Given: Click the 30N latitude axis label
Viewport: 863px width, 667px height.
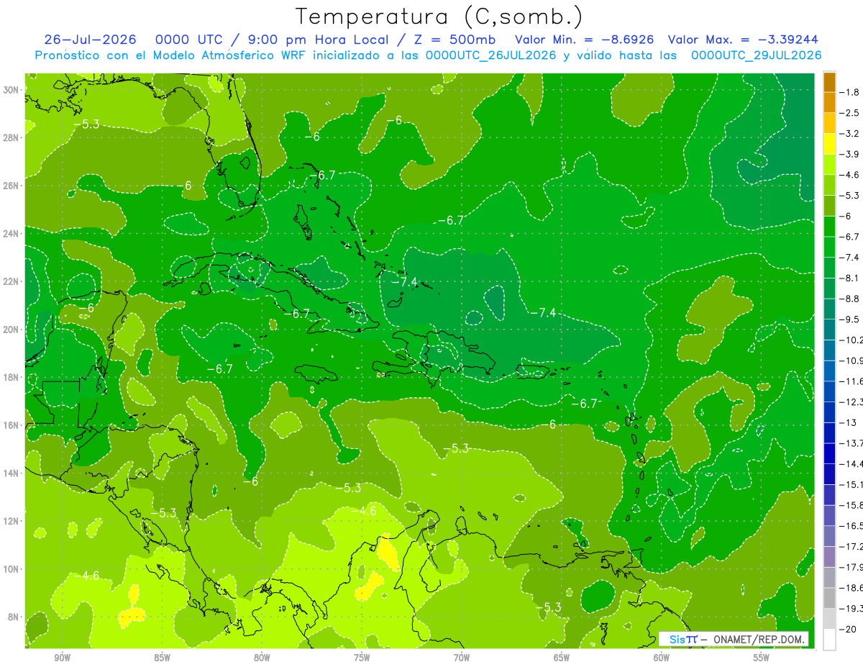Looking at the screenshot, I should click(12, 89).
